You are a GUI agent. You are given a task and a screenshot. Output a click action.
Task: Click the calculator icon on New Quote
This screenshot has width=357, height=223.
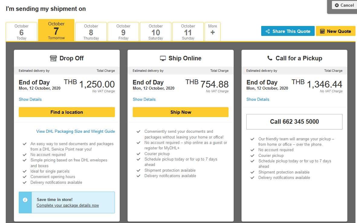point(322,31)
